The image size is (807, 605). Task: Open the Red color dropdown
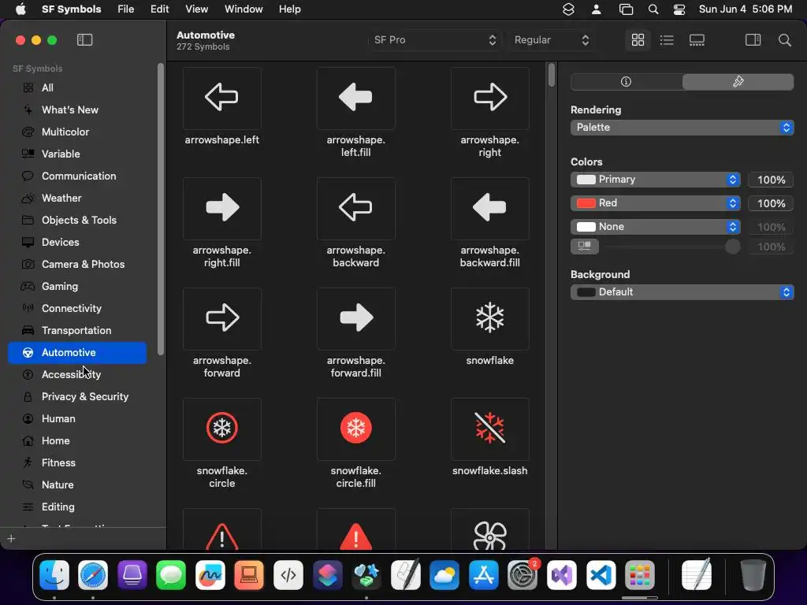[655, 203]
